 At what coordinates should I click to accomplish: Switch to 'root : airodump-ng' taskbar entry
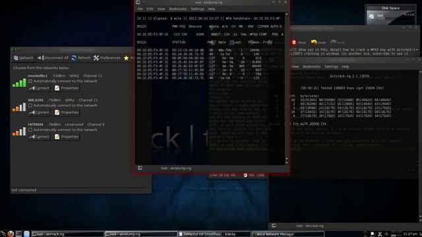141,234
